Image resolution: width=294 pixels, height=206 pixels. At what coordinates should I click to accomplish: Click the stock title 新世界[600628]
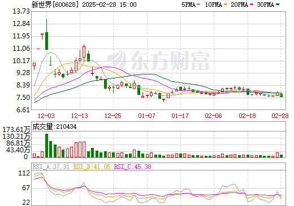pyautogui.click(x=55, y=5)
